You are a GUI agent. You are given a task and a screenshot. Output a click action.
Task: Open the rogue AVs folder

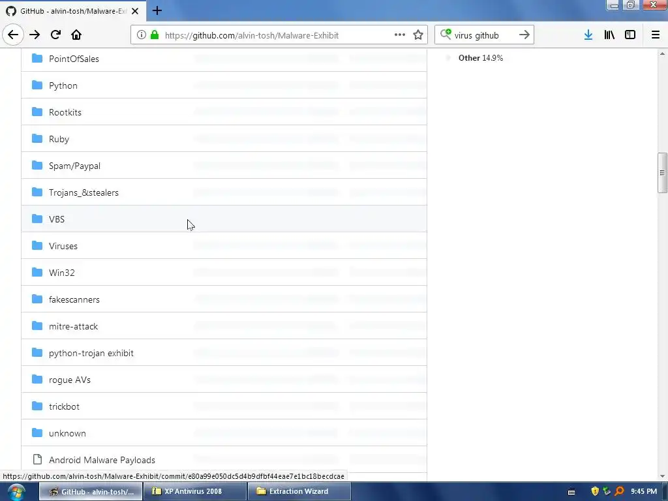70,380
